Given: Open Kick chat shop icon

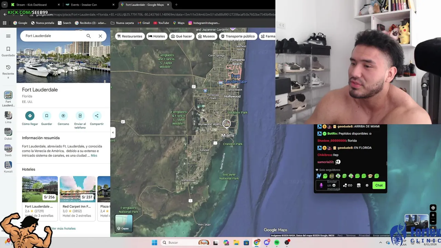Looking at the screenshot, I should tap(359, 185).
